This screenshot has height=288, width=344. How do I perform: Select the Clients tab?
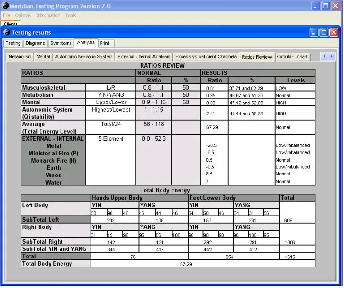(11, 23)
